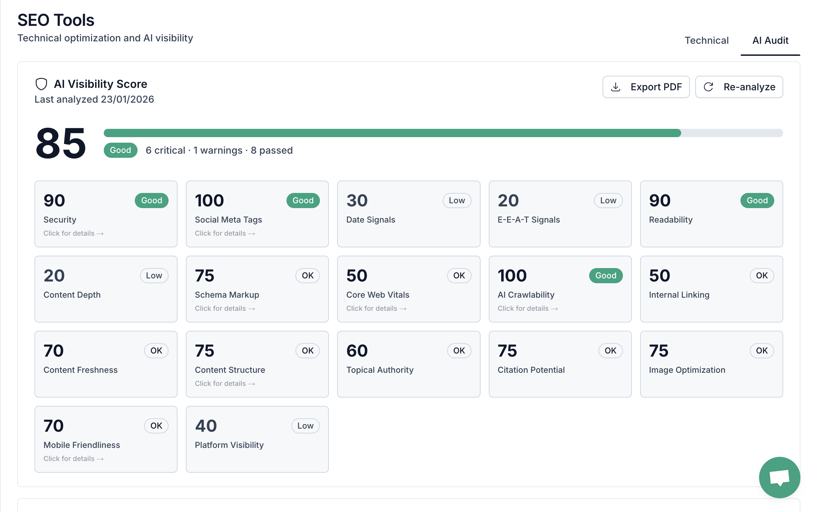817x512 pixels.
Task: Click the download icon in Export PDF
Action: coord(615,87)
